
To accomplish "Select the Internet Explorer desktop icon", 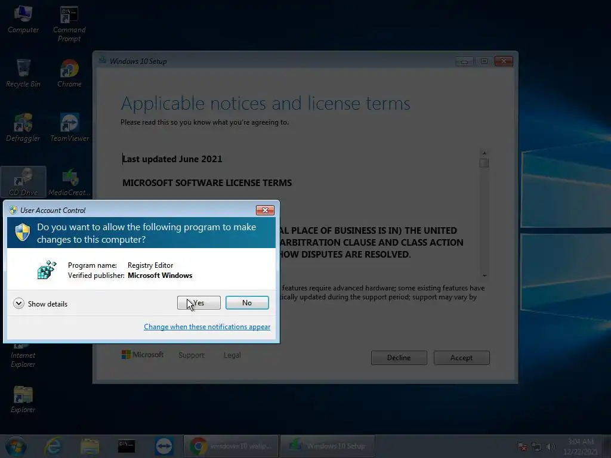I will click(23, 357).
